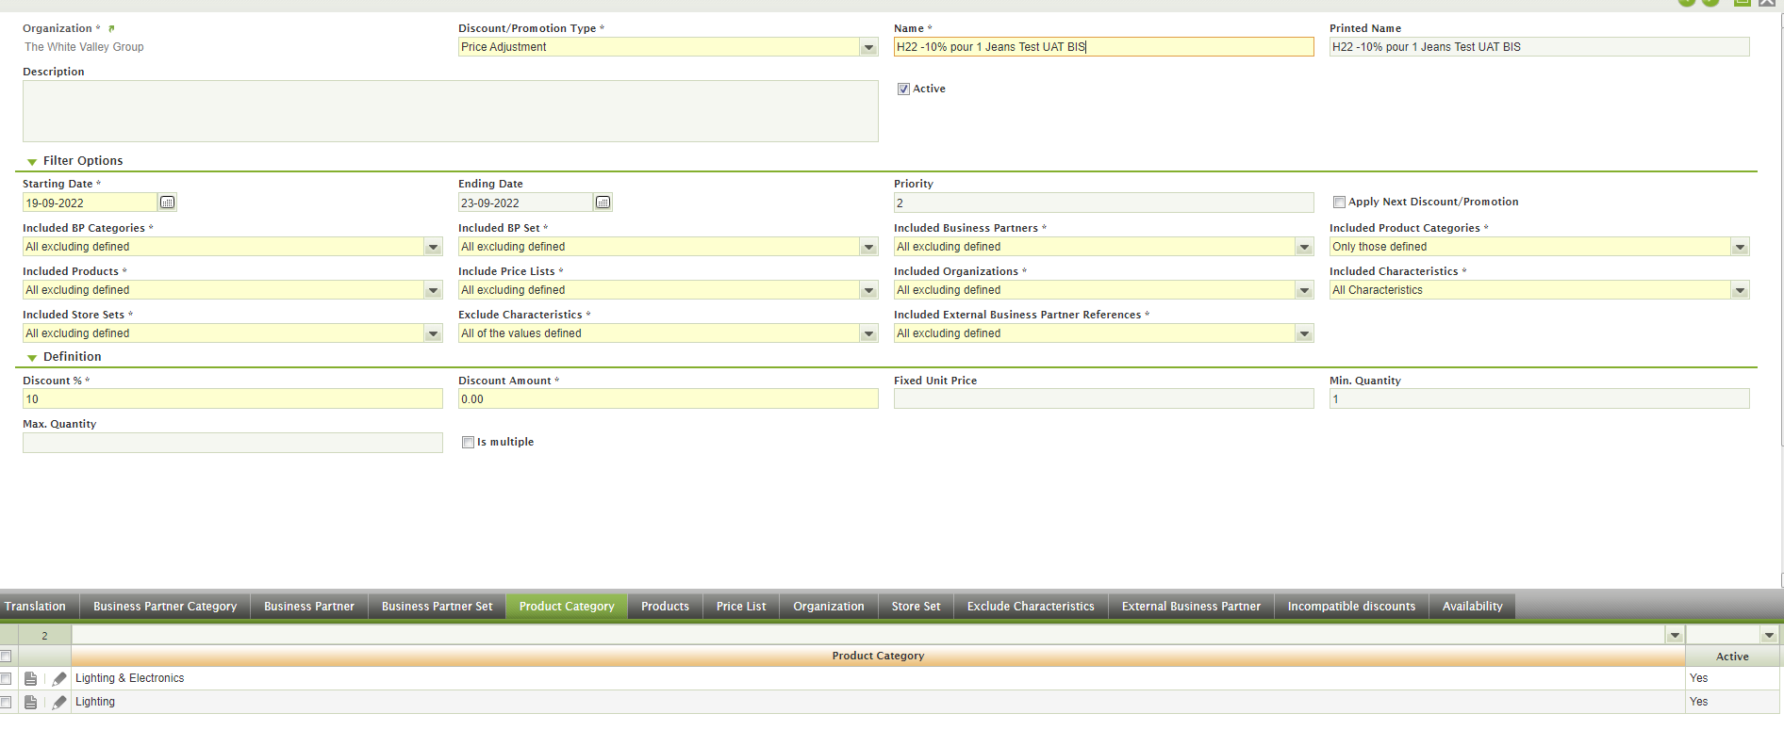The width and height of the screenshot is (1784, 730).
Task: Open Product Category column filter arrow
Action: click(1675, 635)
